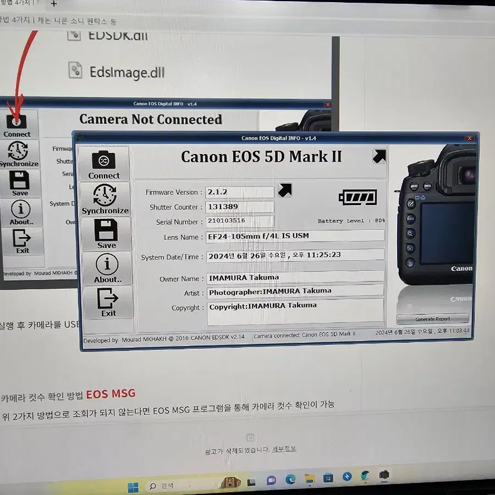Image resolution: width=495 pixels, height=495 pixels.
Task: Click the 'Camera Not Connected' heading in the background window
Action: 151,119
